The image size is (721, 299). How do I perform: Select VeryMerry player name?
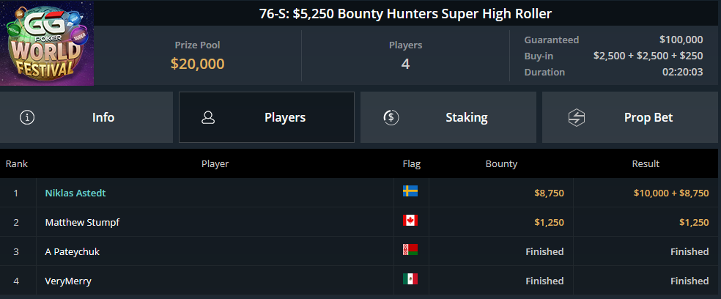click(x=68, y=281)
